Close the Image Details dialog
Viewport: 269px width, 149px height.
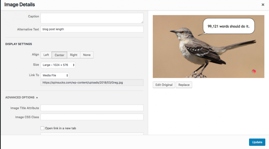click(263, 5)
